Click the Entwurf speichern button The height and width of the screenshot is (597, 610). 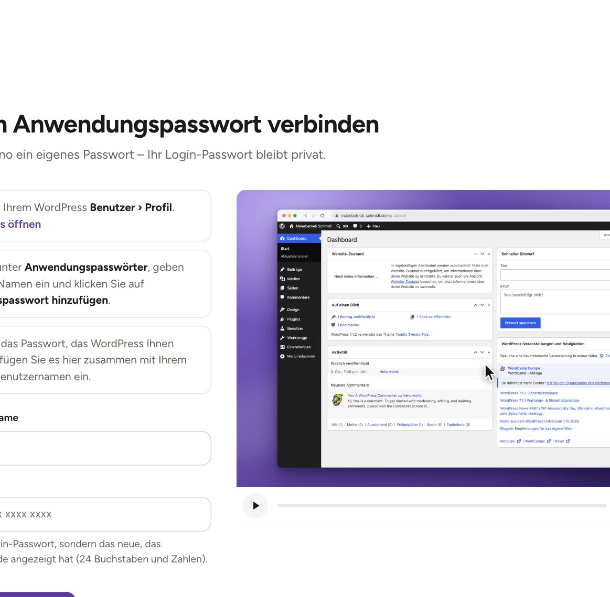[520, 323]
